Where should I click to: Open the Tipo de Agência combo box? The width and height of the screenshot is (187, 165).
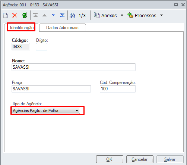click(x=46, y=110)
